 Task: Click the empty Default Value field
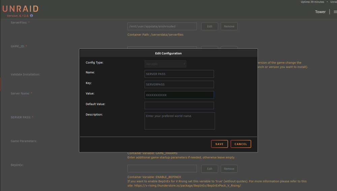(179, 106)
